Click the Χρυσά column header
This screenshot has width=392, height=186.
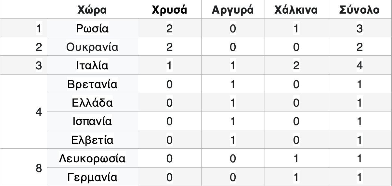pos(169,10)
